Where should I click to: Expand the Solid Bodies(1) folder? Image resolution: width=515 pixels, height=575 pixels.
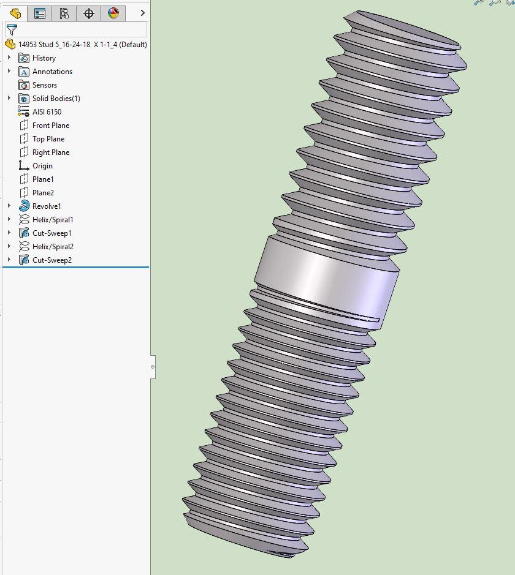(8, 98)
